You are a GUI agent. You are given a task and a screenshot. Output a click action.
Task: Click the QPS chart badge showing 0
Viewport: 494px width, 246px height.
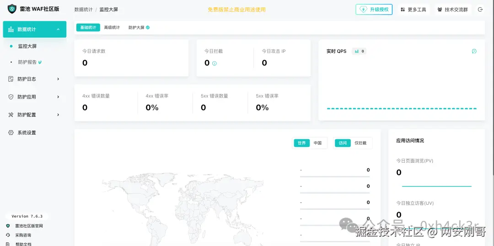[x=359, y=51]
